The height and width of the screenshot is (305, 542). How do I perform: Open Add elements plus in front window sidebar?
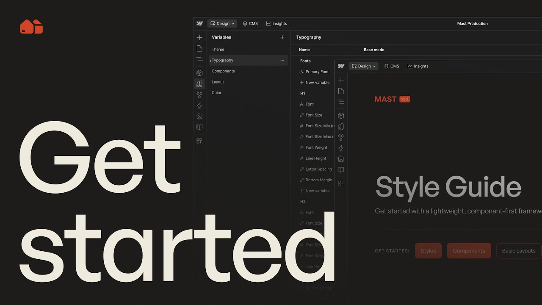tap(341, 80)
